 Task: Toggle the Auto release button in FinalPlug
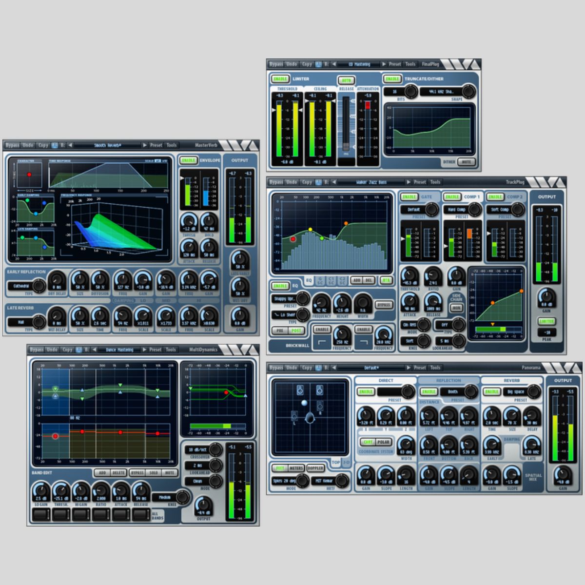coord(346,80)
